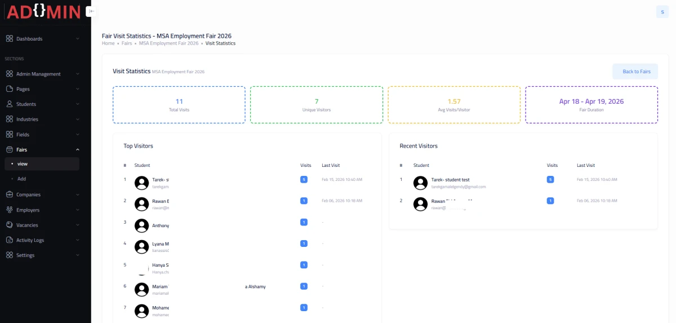The width and height of the screenshot is (676, 323).
Task: Expand the Settings menu chevron
Action: click(78, 255)
